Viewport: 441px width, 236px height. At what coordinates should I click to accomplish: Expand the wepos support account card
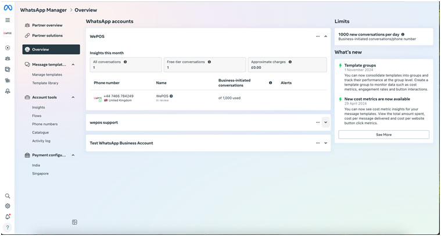click(326, 123)
